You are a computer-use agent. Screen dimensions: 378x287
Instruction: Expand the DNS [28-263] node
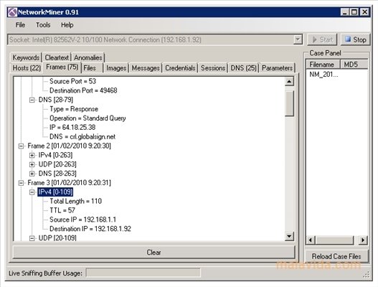click(x=32, y=174)
